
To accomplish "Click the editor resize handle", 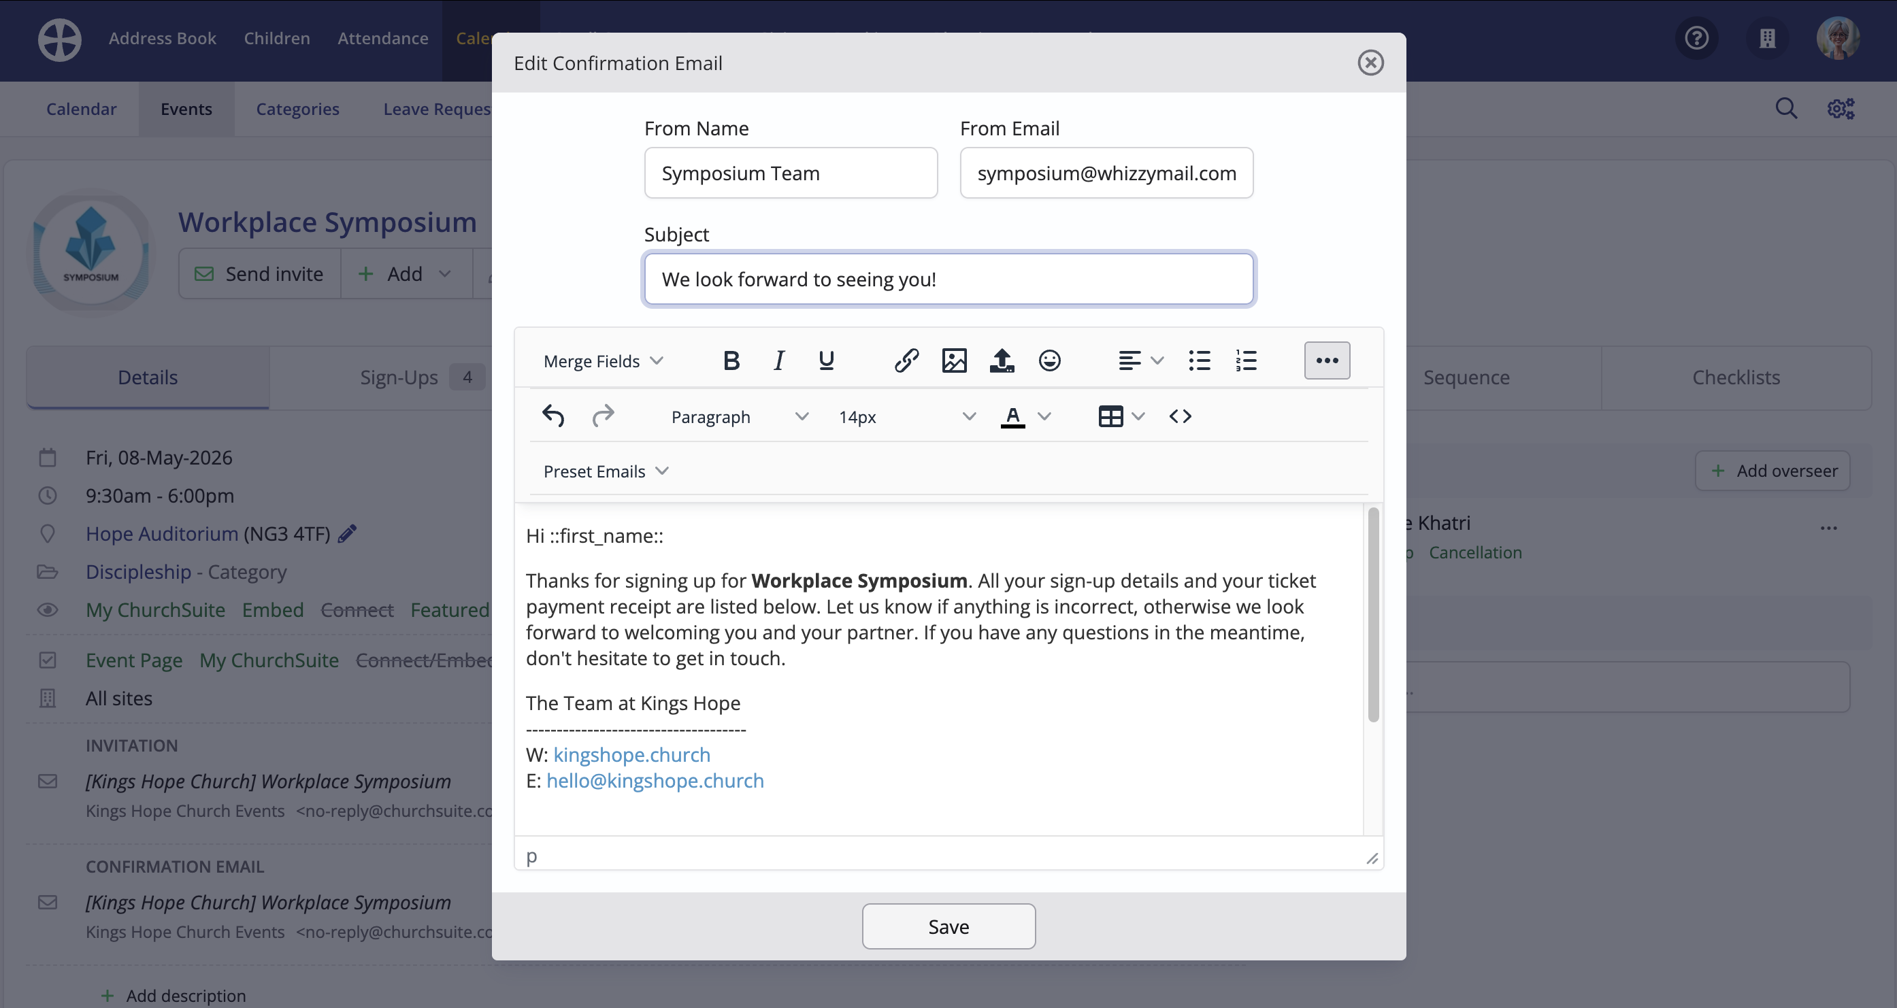I will pos(1372,858).
